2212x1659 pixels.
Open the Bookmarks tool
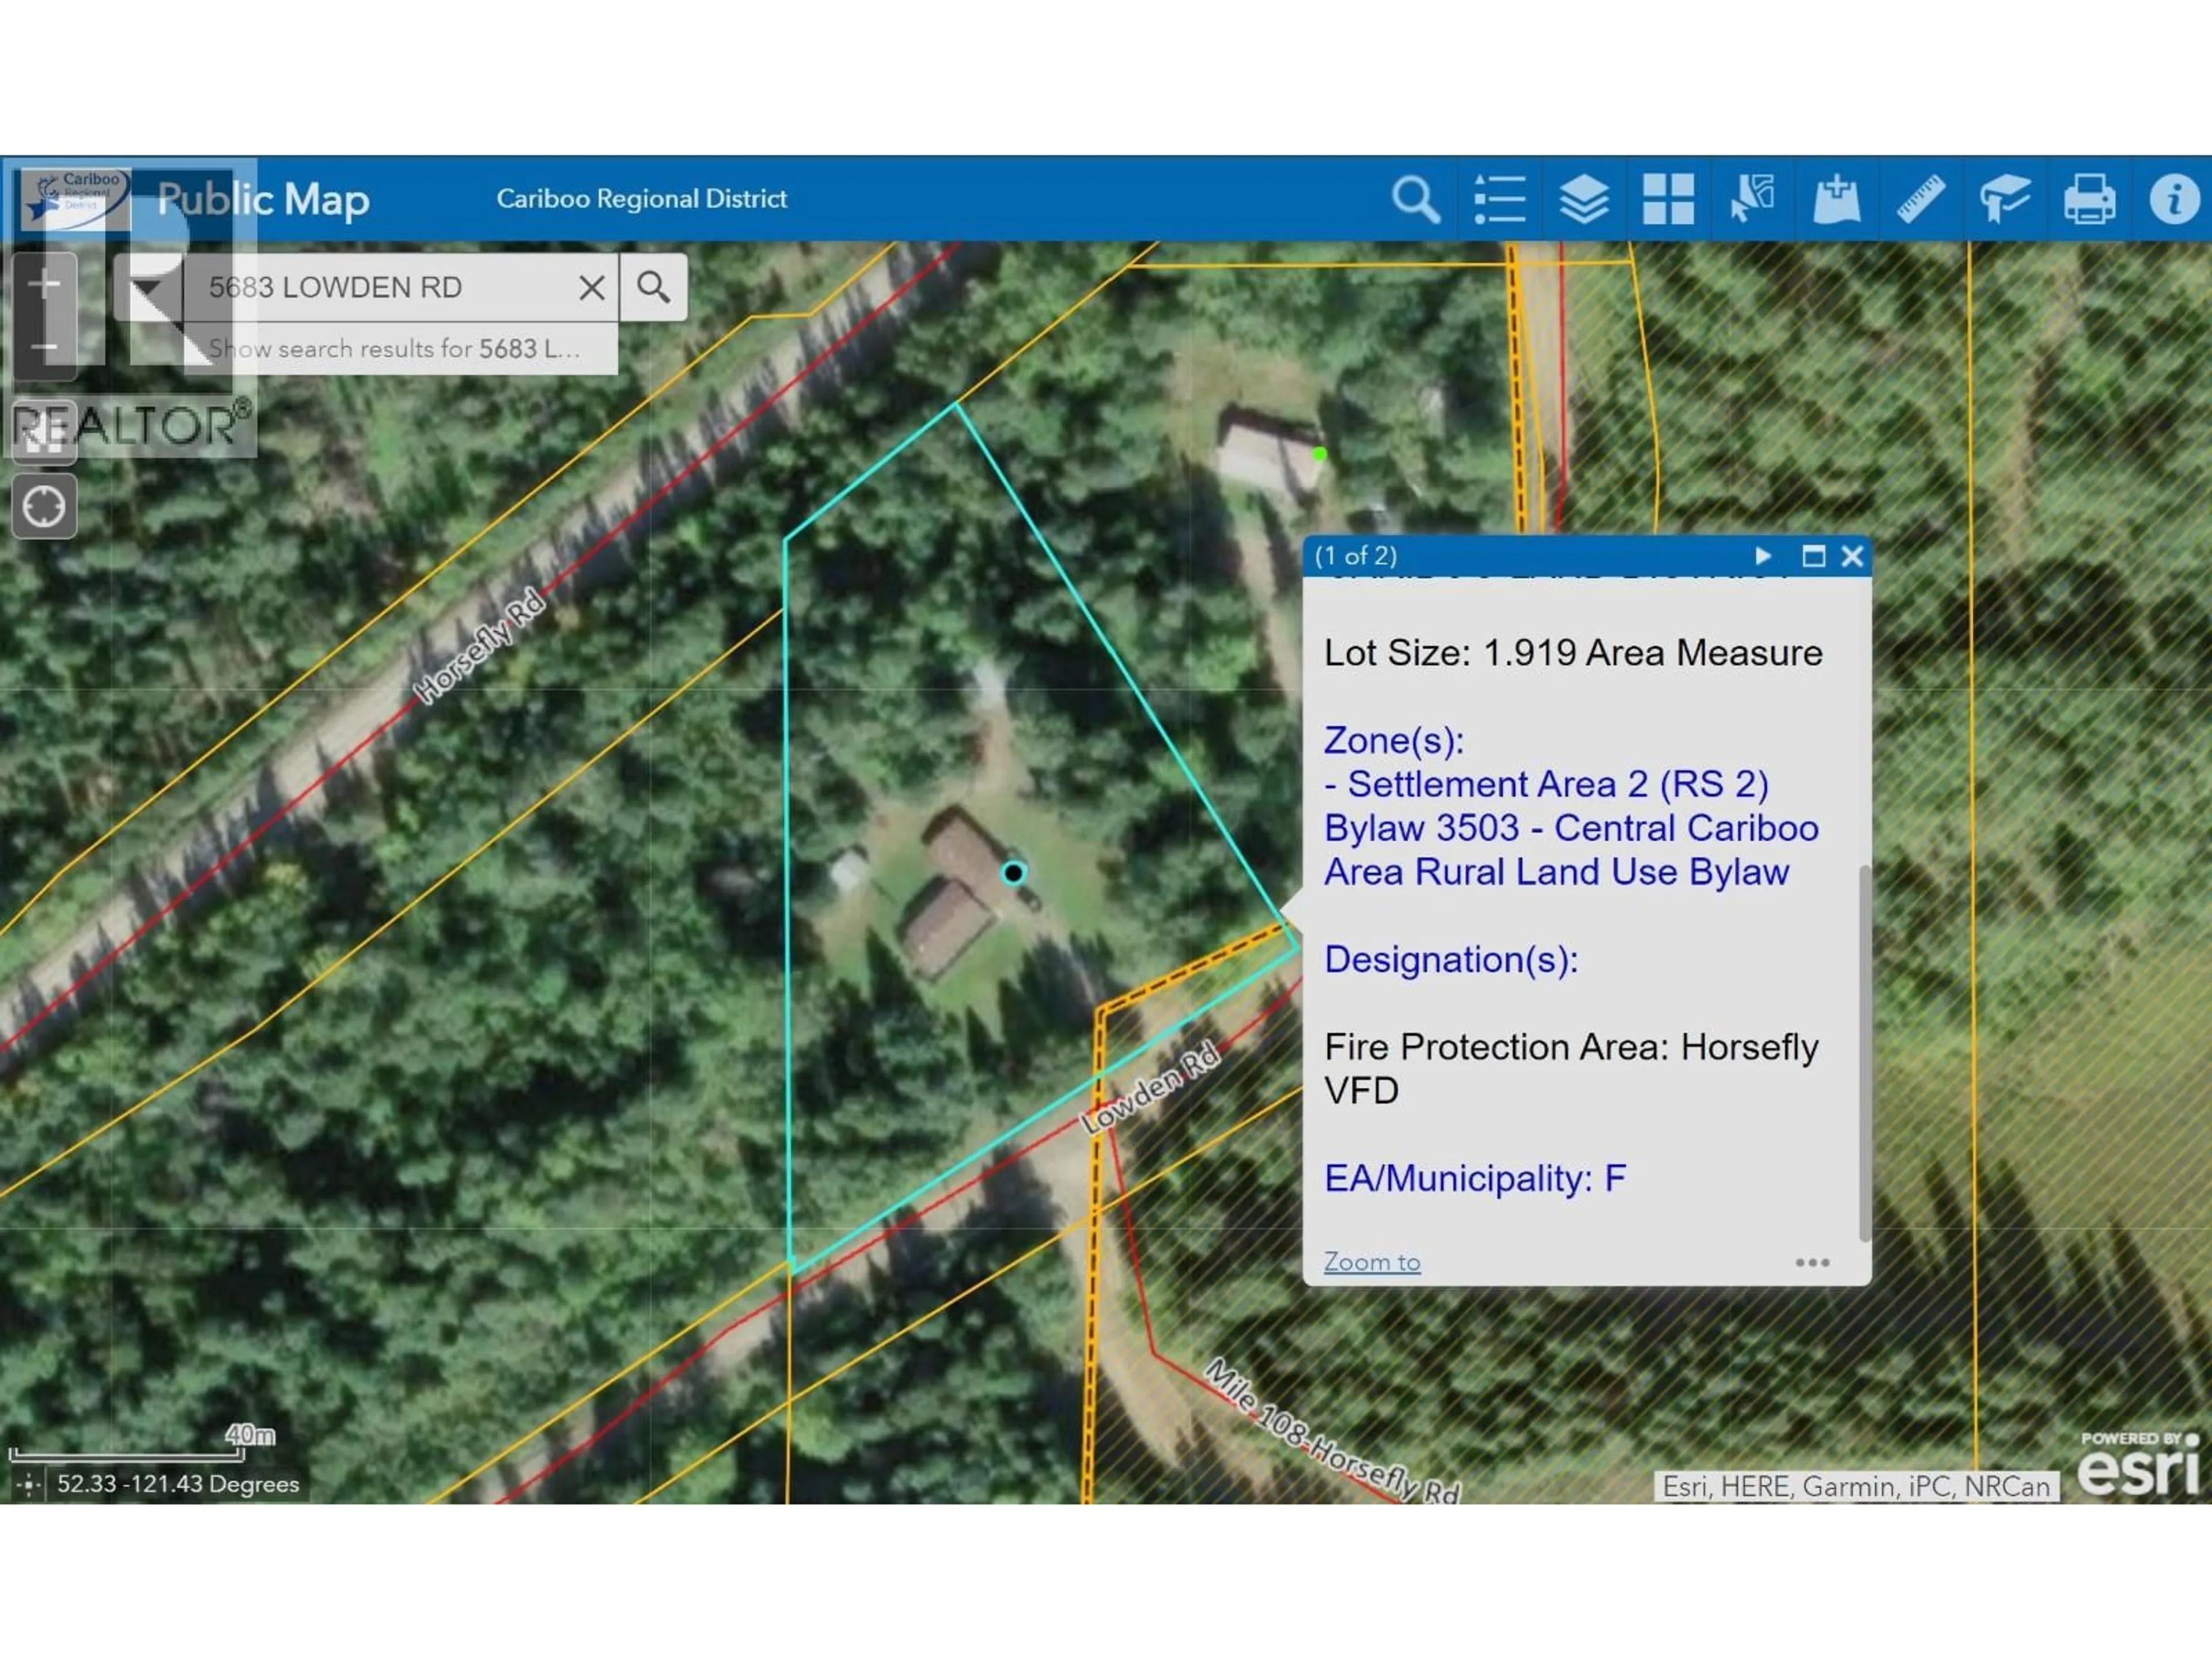tap(2007, 200)
